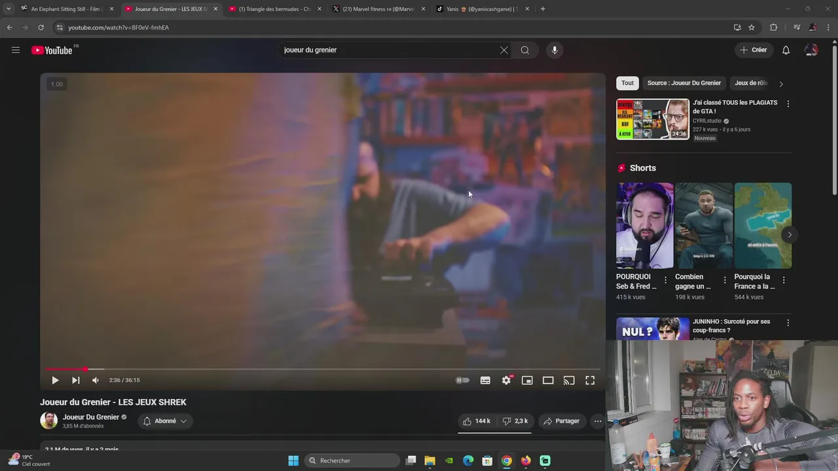Viewport: 838px width, 471px height.
Task: Show more filter chips with arrow
Action: click(781, 84)
